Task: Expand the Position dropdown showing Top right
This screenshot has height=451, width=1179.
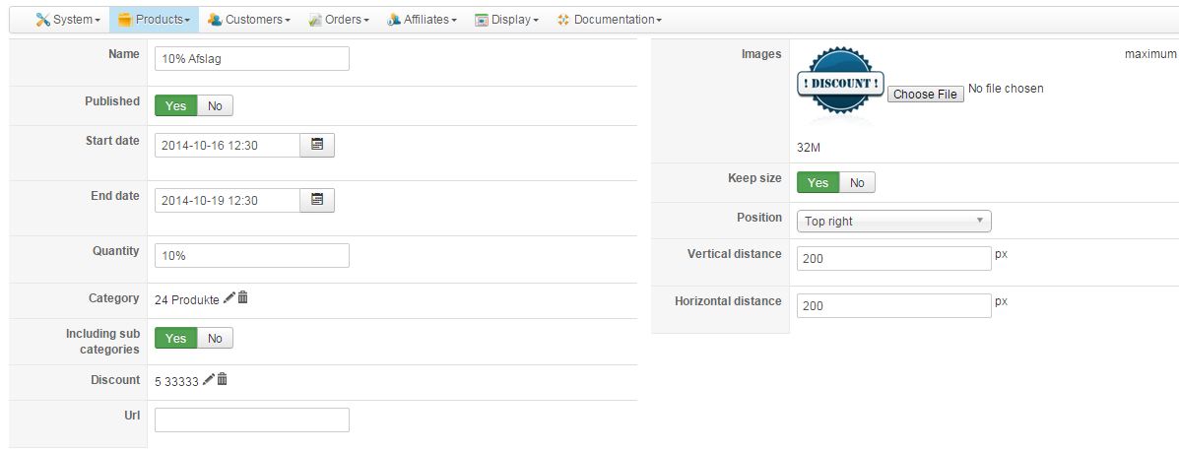Action: pyautogui.click(x=893, y=221)
